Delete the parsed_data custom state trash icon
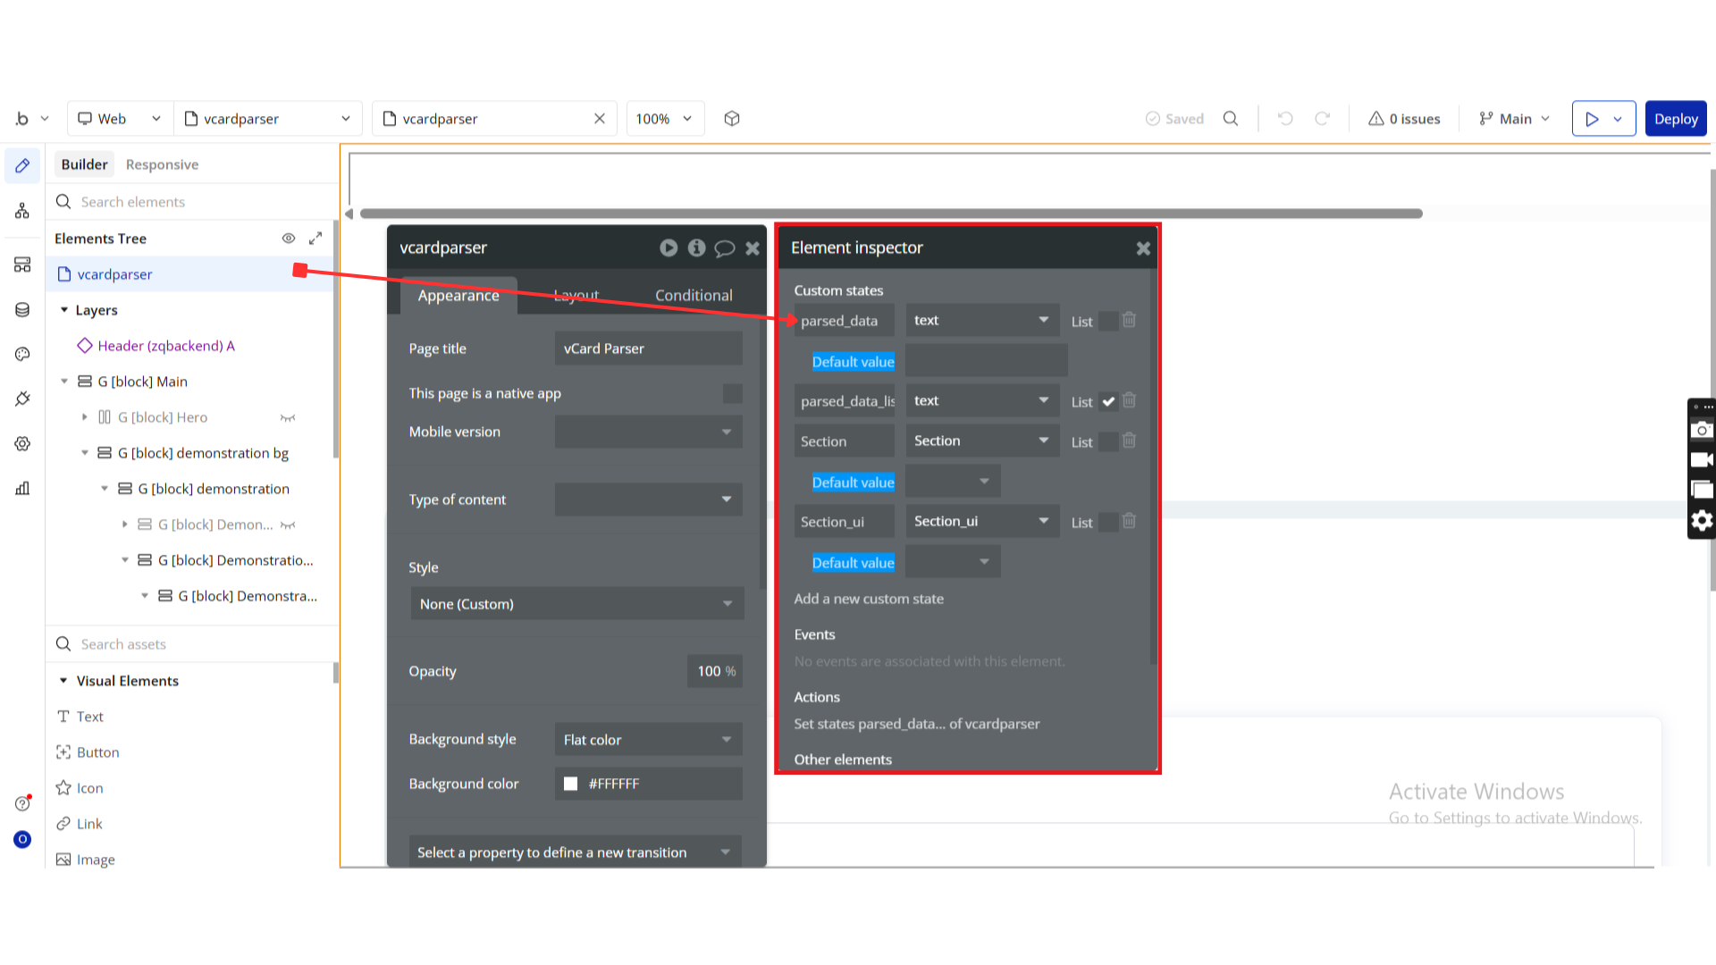This screenshot has width=1716, height=965. [x=1129, y=320]
